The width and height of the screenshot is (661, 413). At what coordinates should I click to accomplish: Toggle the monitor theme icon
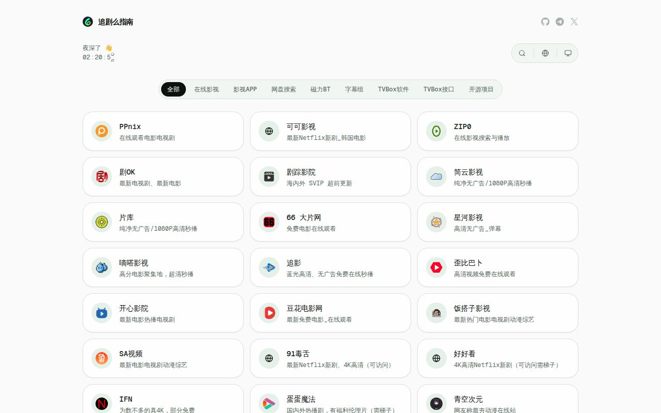pyautogui.click(x=568, y=53)
